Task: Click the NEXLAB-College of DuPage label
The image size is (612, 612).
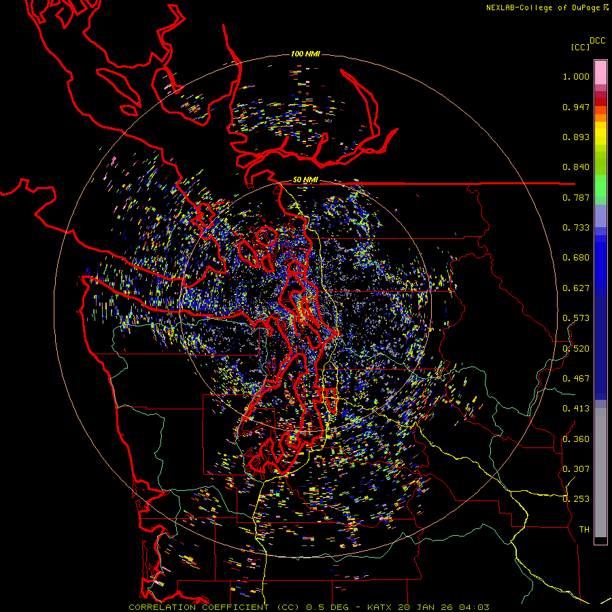Action: click(543, 7)
